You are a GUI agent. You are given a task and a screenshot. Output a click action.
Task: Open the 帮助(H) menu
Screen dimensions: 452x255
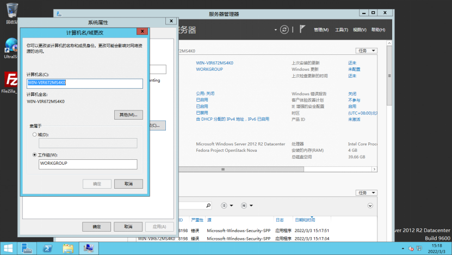(x=378, y=30)
